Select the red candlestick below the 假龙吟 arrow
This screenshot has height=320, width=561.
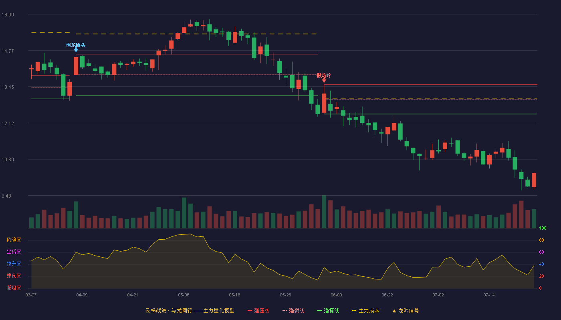click(x=324, y=103)
